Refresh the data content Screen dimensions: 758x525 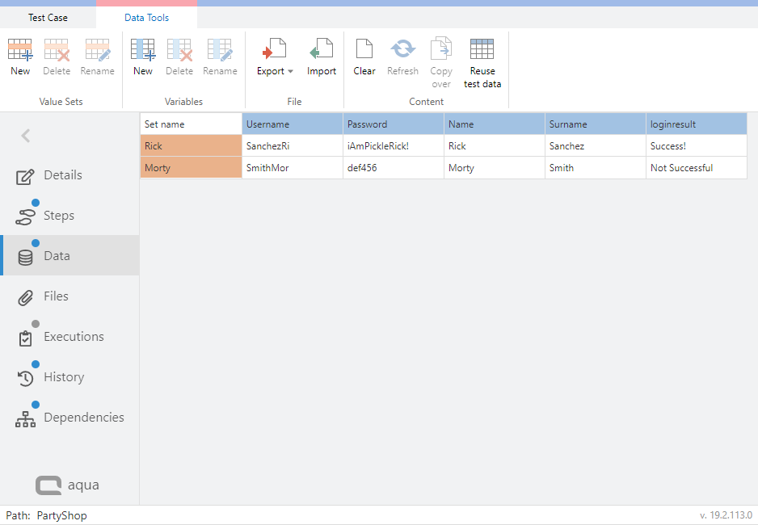[402, 57]
